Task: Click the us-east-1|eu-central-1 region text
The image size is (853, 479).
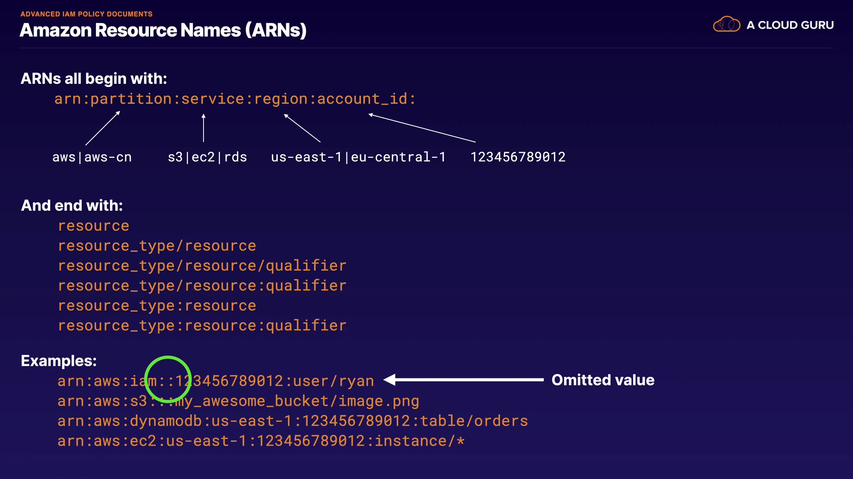Action: (358, 157)
